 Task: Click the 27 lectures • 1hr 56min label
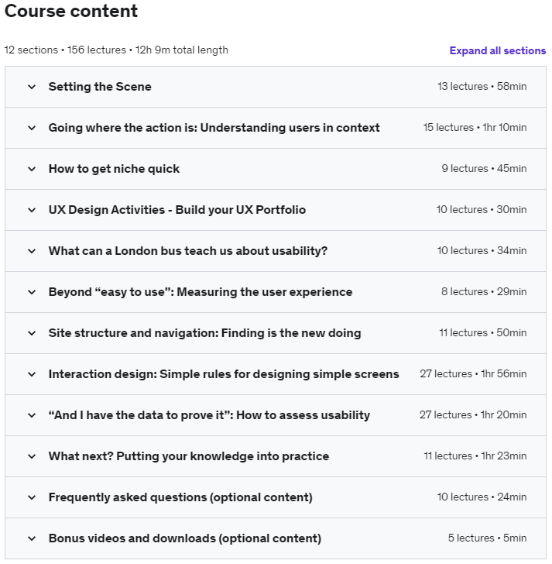point(473,374)
